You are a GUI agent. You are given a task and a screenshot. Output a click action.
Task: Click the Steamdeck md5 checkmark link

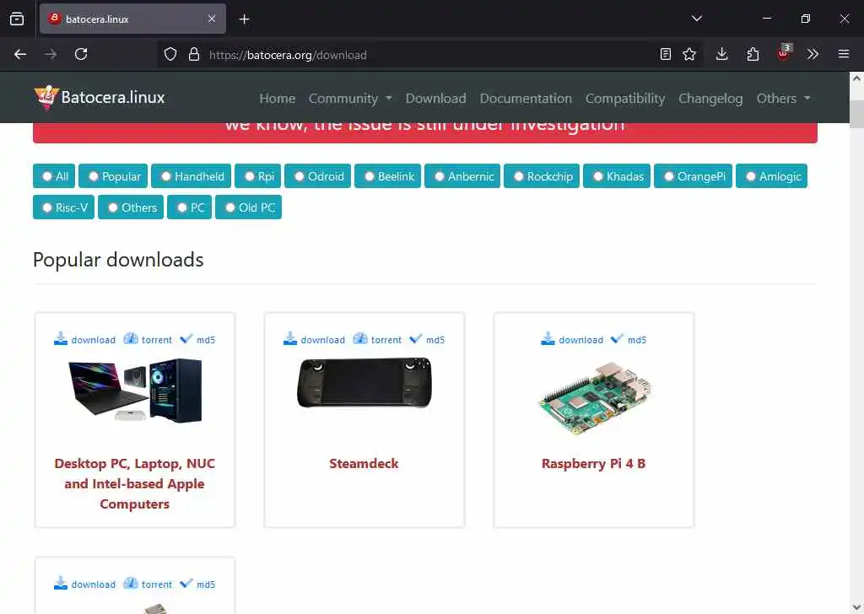pyautogui.click(x=427, y=339)
